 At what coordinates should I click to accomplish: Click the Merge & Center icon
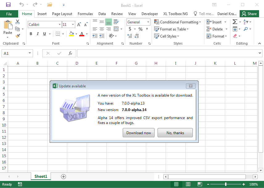[116, 29]
